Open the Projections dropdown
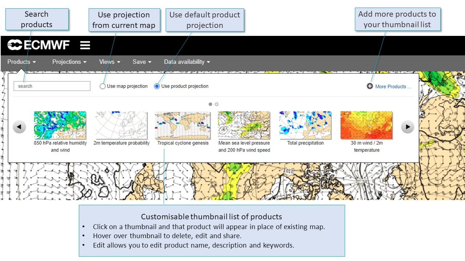465x261 pixels. pyautogui.click(x=69, y=62)
